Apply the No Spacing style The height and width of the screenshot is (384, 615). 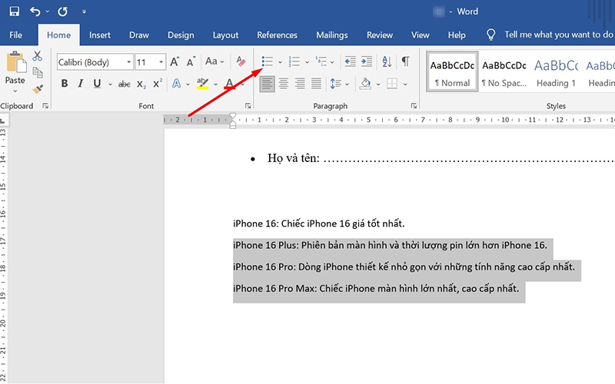pyautogui.click(x=504, y=71)
